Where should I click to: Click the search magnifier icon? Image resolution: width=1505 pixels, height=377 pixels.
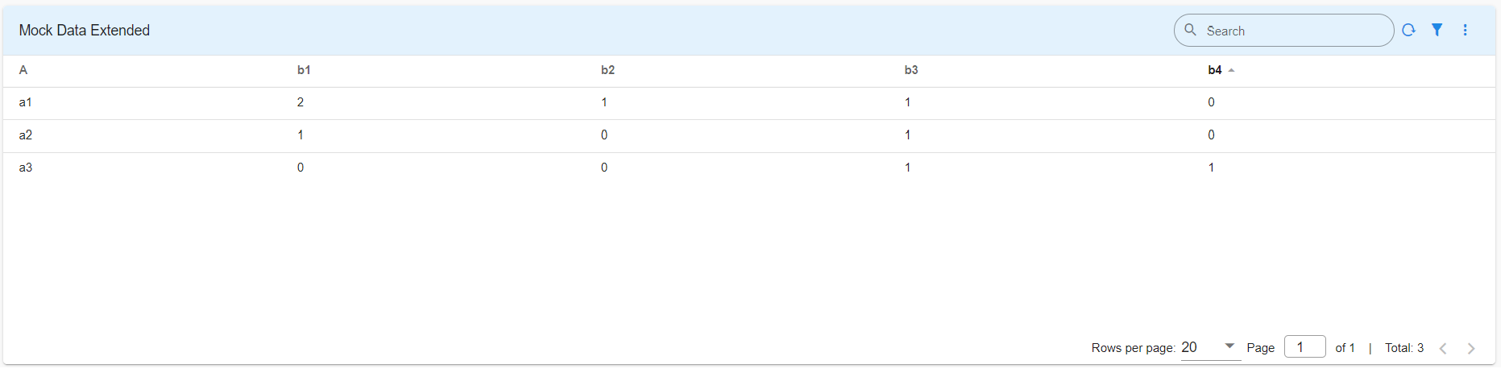[x=1190, y=31]
